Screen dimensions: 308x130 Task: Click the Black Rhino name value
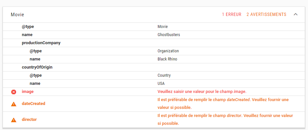pyautogui.click(x=167, y=59)
